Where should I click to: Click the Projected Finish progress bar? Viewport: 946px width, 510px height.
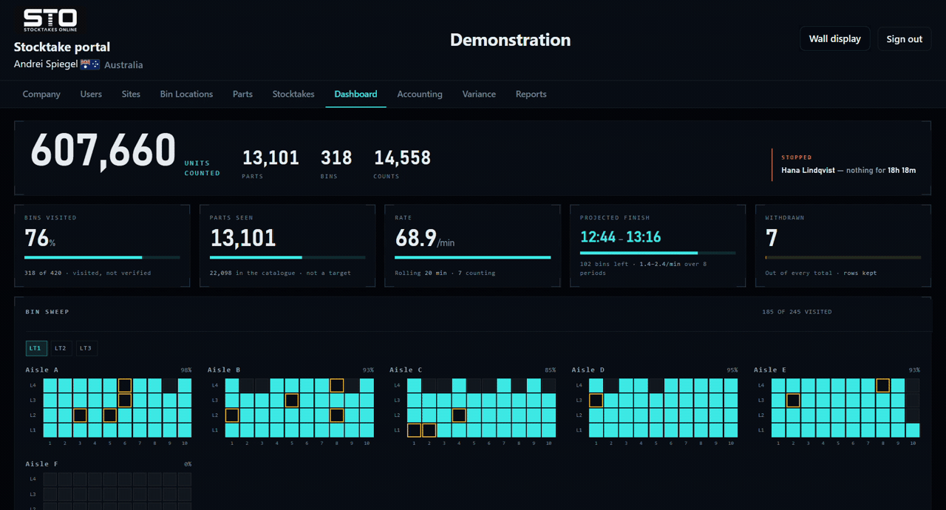(658, 253)
